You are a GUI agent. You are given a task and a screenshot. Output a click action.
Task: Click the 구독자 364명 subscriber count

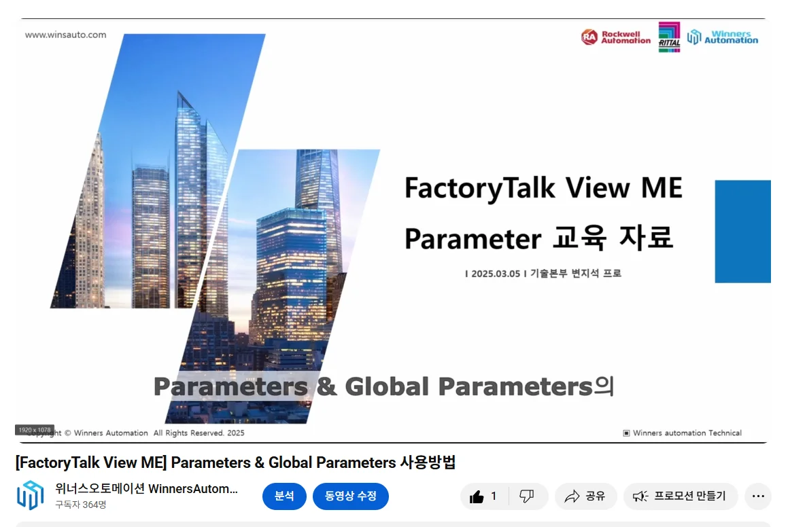(81, 505)
